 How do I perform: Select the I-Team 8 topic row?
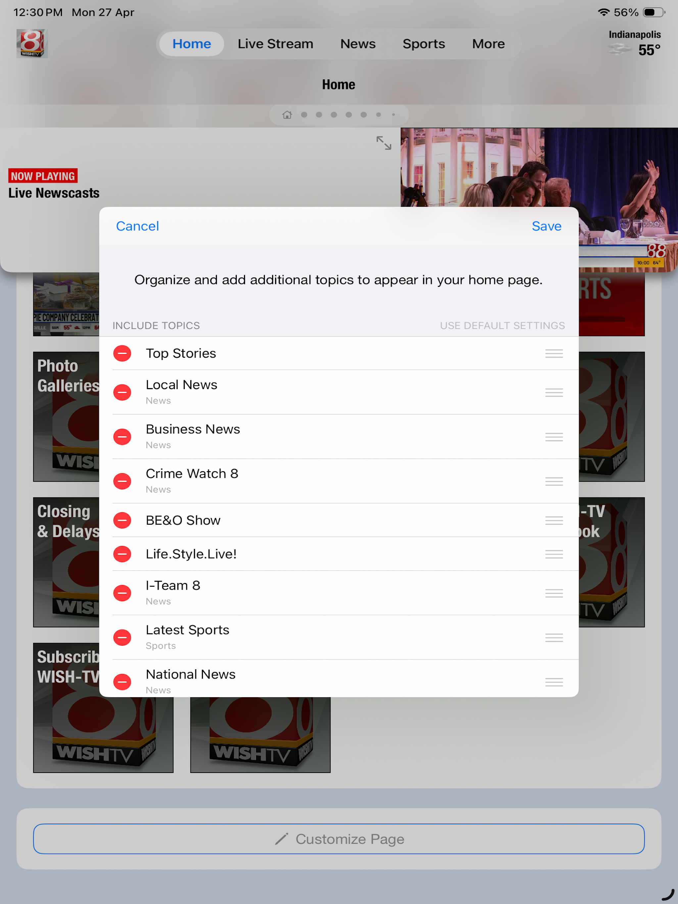click(339, 593)
